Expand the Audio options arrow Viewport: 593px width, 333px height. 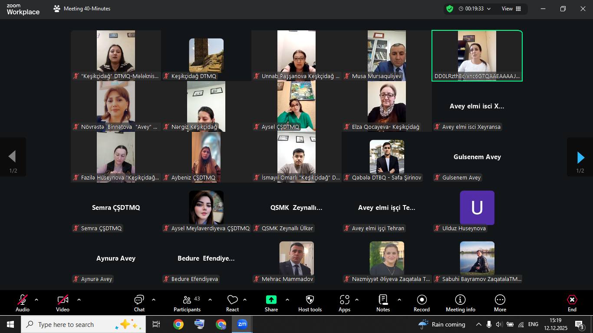pos(36,300)
